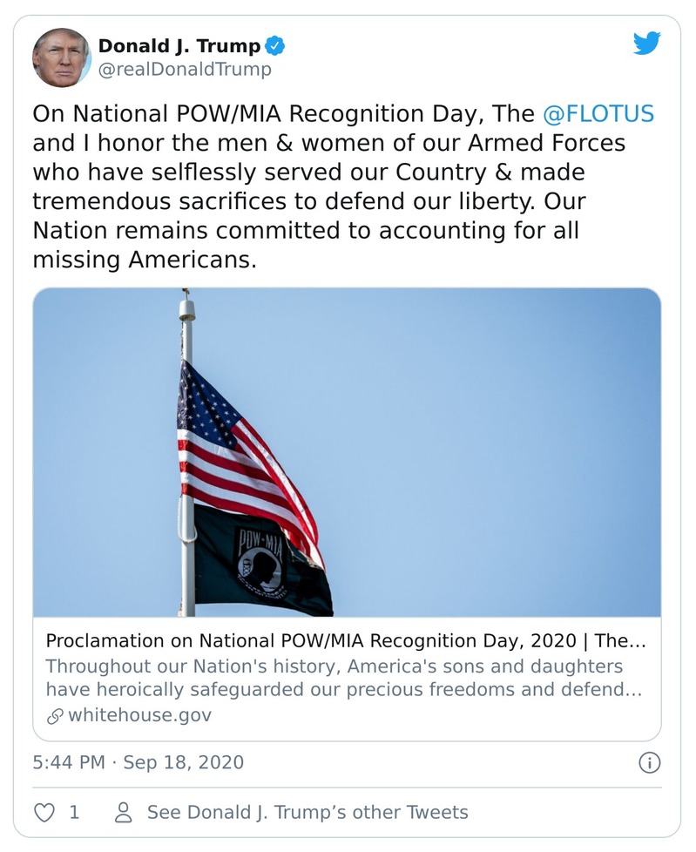
Task: Click the blue verified checkmark badge
Action: [x=276, y=46]
